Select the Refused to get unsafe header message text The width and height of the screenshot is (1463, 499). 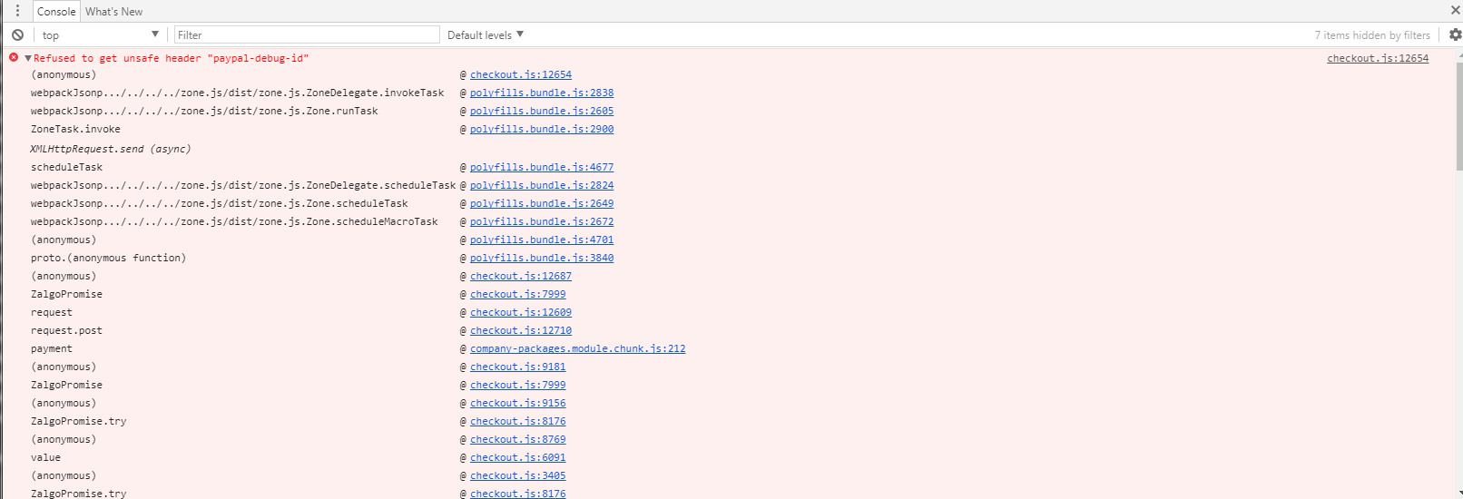click(172, 58)
